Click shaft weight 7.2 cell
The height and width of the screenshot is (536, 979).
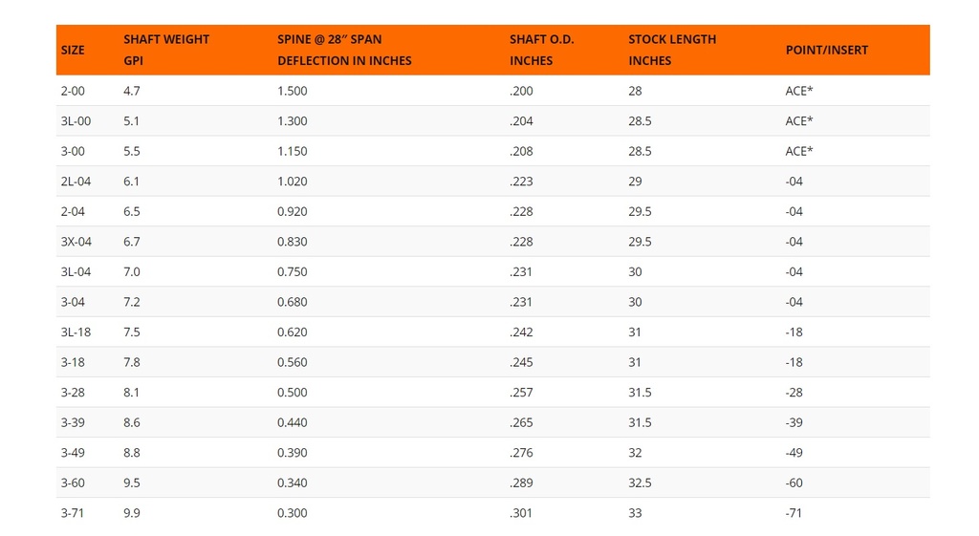click(x=132, y=302)
